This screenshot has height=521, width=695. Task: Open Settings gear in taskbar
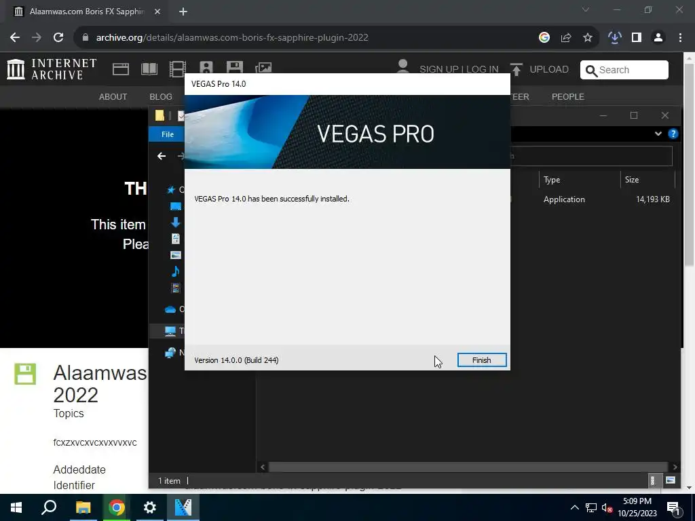tap(150, 507)
